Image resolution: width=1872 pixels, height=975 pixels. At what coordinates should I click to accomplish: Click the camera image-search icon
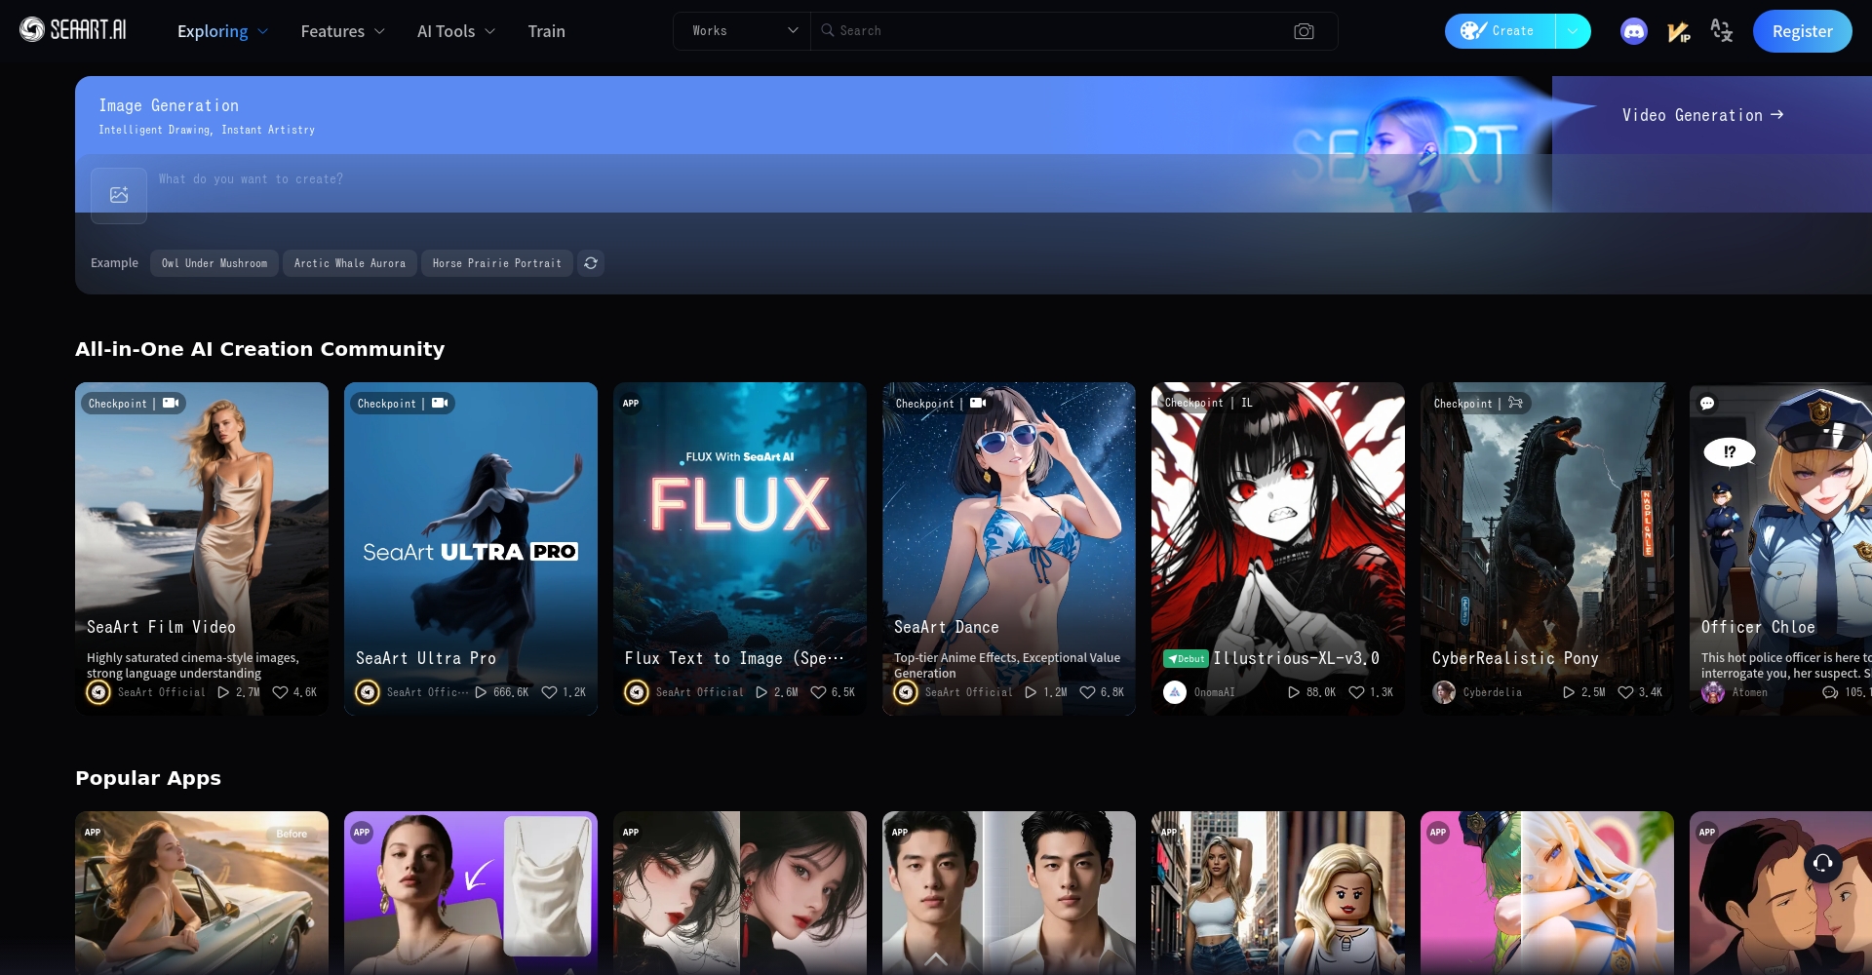pyautogui.click(x=1304, y=31)
